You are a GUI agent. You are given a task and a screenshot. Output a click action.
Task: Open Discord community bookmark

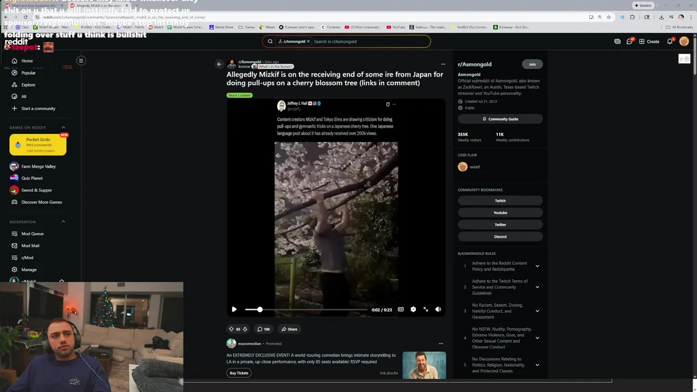coord(500,237)
